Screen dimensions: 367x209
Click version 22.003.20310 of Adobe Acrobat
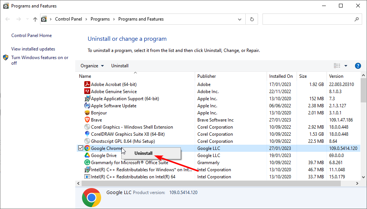(342, 84)
